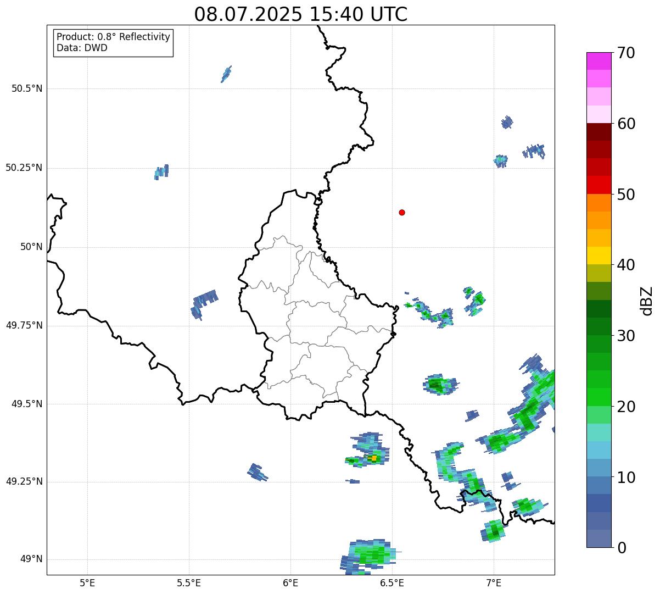Click the yellow colorbar swatch above 40
660x594 pixels.
coord(599,256)
